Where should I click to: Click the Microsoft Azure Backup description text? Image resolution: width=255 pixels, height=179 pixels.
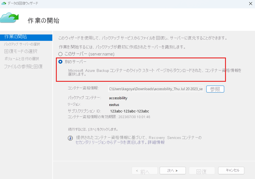(154, 72)
